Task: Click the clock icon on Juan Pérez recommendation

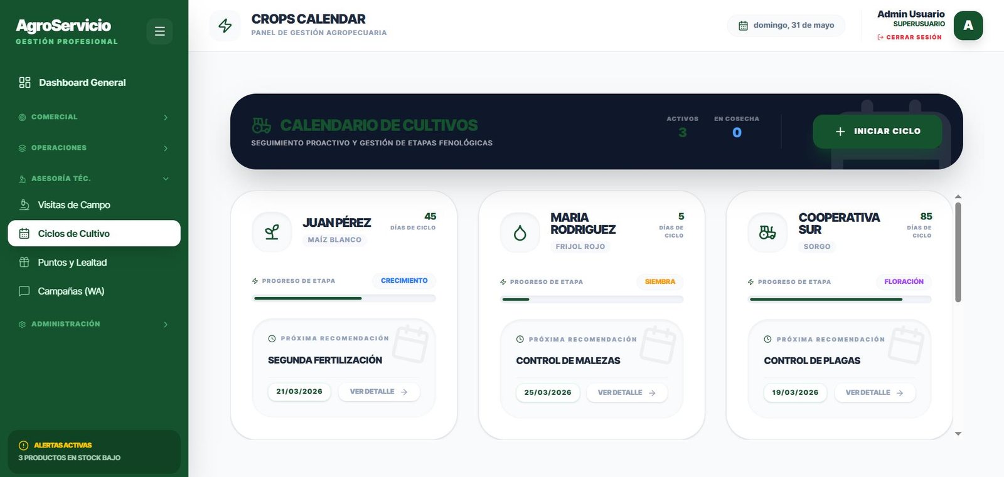Action: 272,338
